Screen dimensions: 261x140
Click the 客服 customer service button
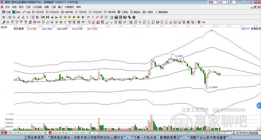point(212,2)
